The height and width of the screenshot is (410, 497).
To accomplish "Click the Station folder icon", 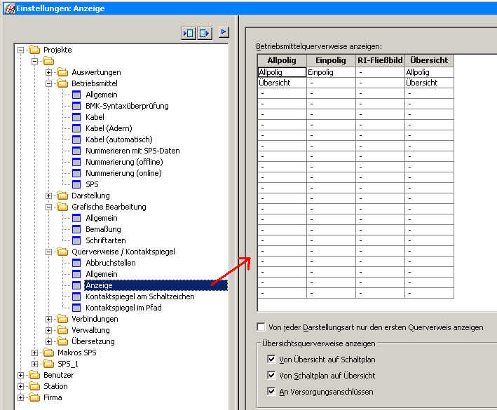I will point(34,386).
